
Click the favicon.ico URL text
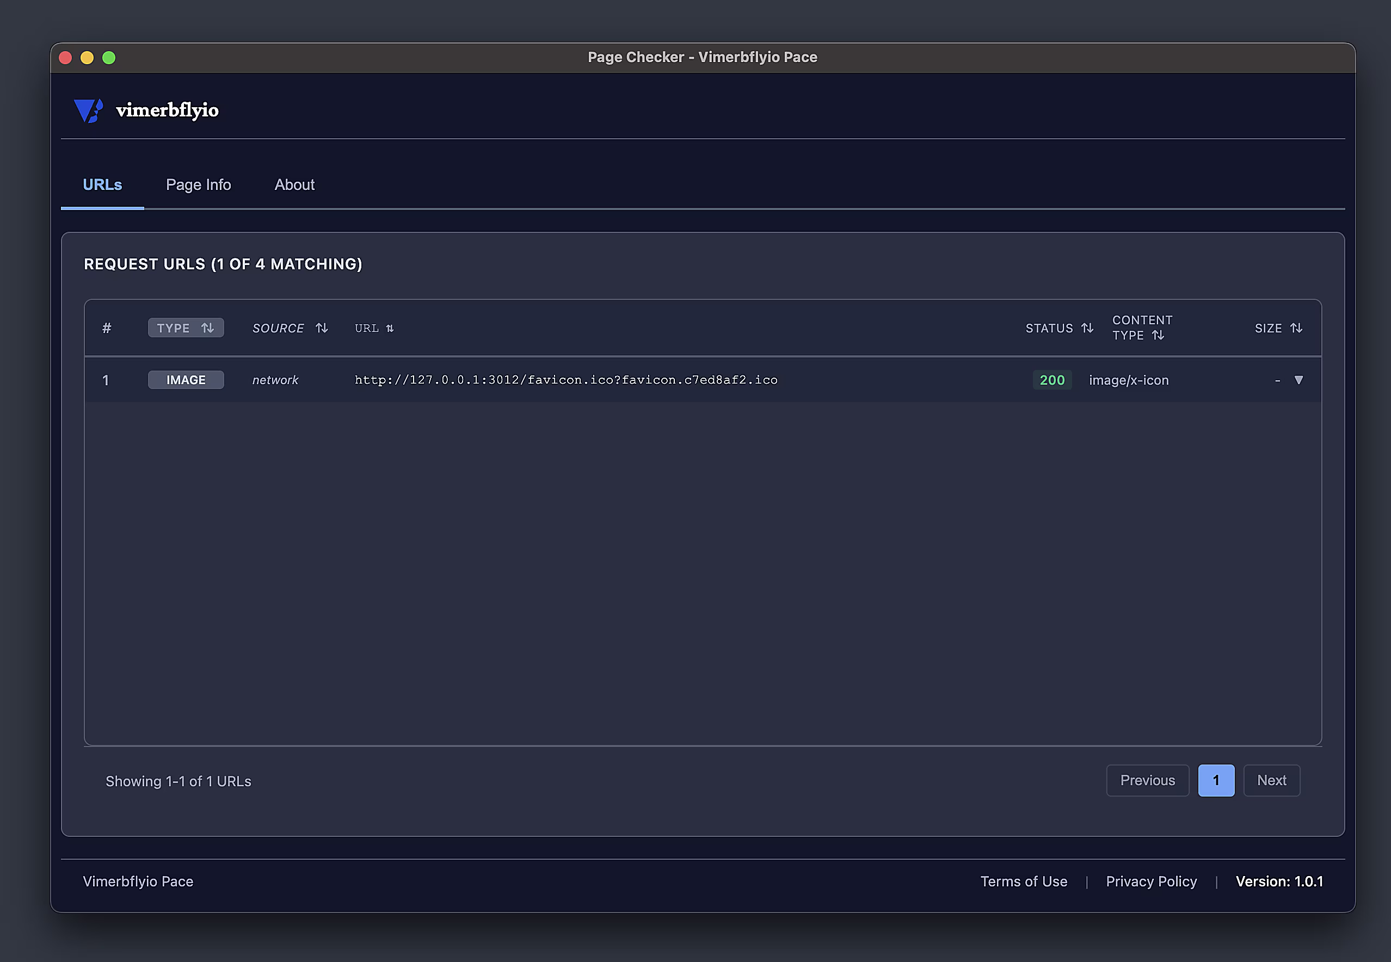click(x=565, y=380)
